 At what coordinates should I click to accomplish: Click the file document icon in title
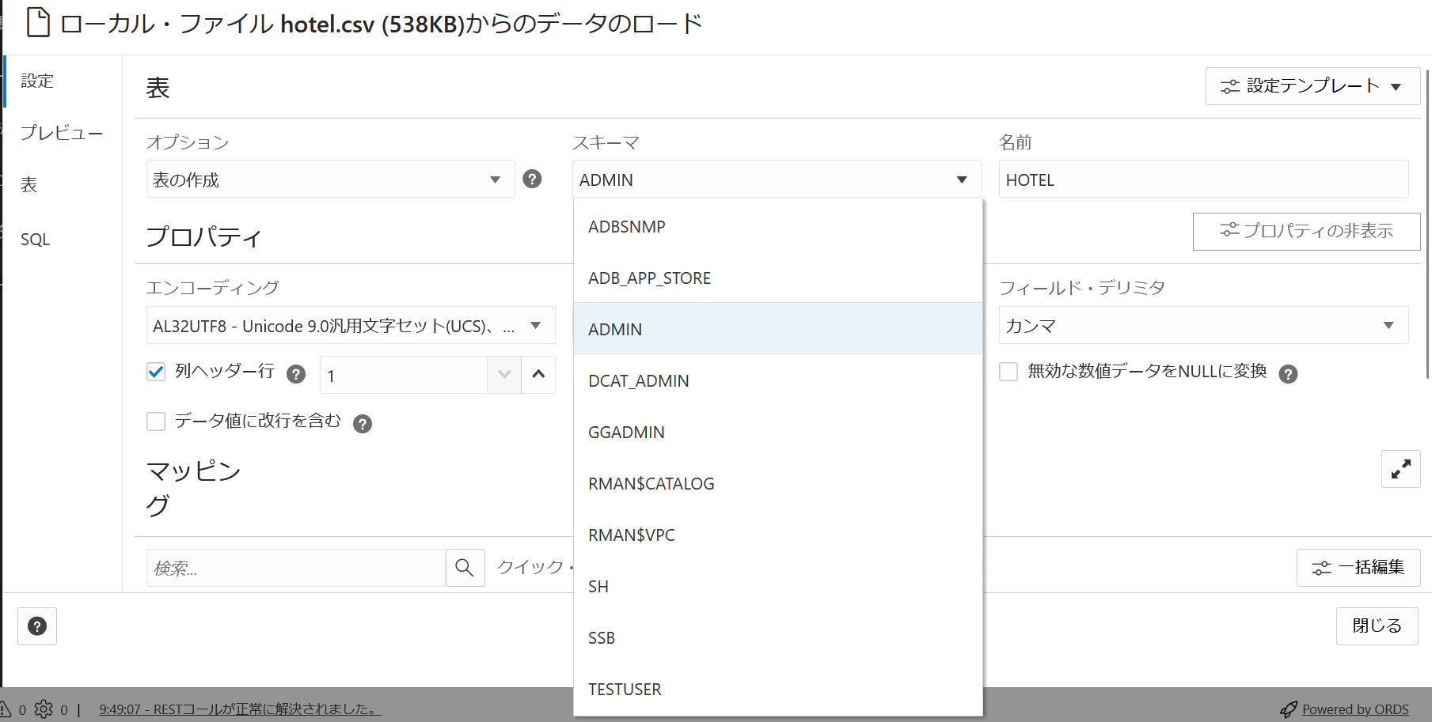pyautogui.click(x=38, y=24)
